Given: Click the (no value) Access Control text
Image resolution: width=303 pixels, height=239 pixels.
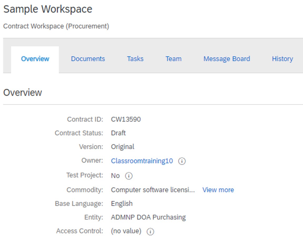Looking at the screenshot, I should tap(126, 231).
